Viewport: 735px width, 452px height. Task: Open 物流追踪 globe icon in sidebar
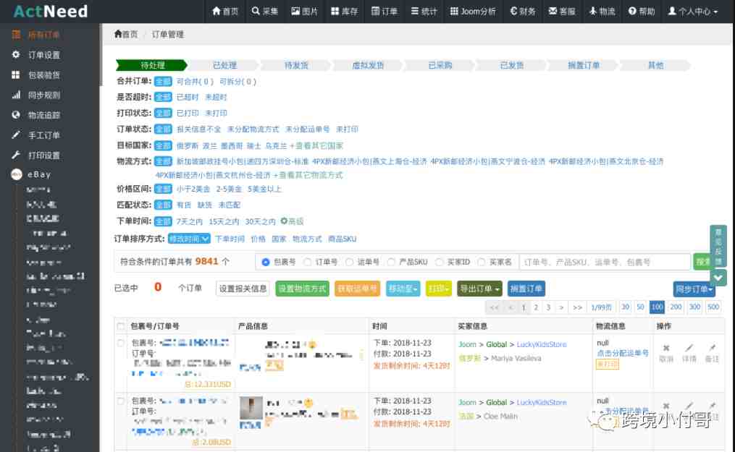click(x=16, y=115)
